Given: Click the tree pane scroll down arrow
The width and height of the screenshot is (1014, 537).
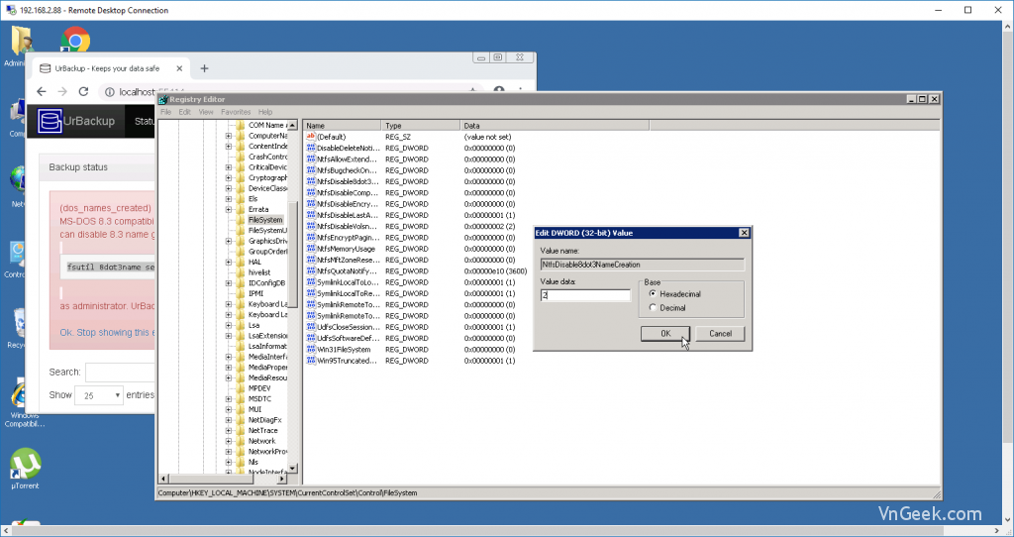Looking at the screenshot, I should click(x=292, y=468).
